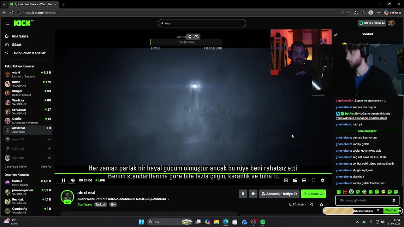Image resolution: width=404 pixels, height=227 pixels.
Task: Open Edge read aloud icon
Action: click(342, 13)
